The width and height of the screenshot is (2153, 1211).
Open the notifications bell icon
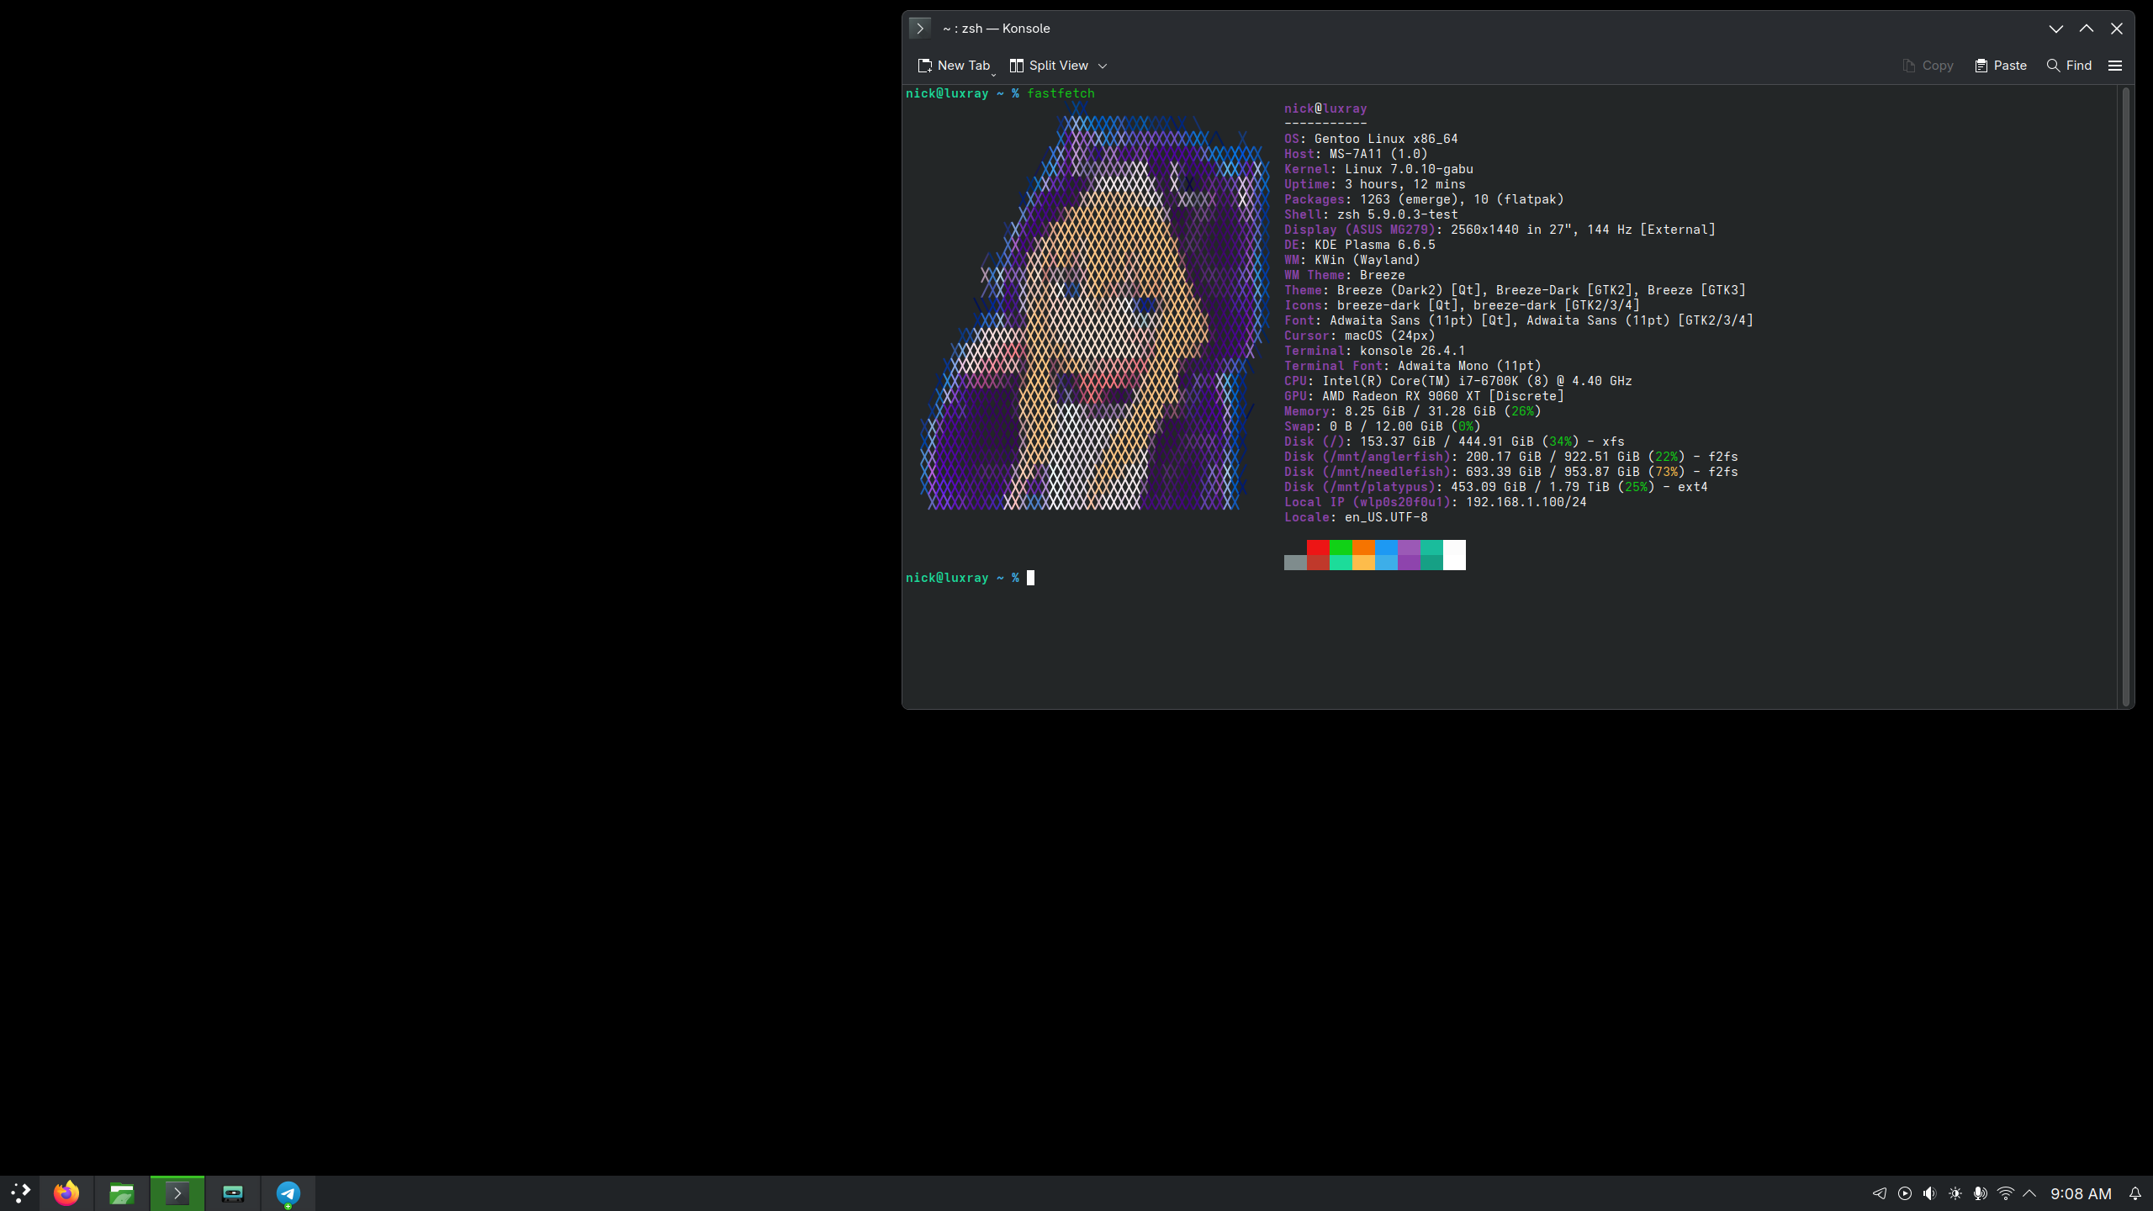click(2134, 1193)
